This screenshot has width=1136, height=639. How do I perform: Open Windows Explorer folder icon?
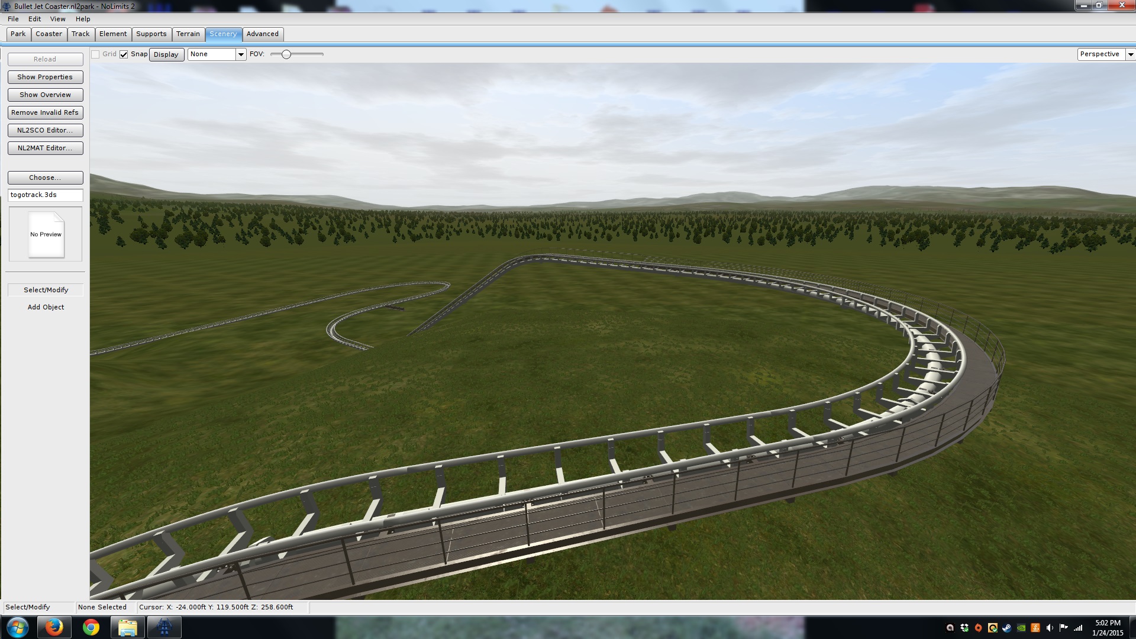click(x=127, y=627)
